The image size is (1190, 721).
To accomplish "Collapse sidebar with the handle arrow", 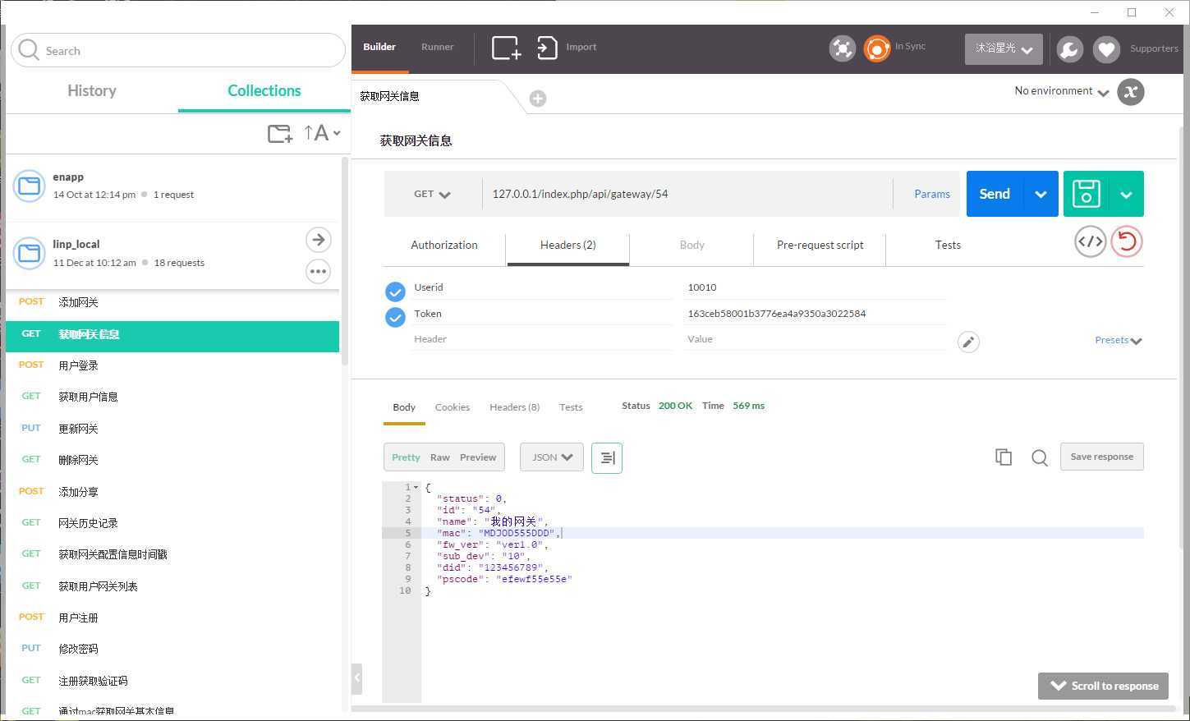I will pos(356,678).
